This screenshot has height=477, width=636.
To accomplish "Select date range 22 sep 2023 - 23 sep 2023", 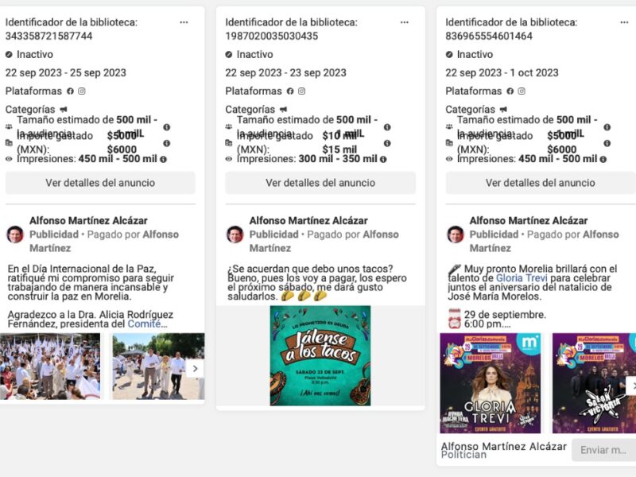I will coord(286,73).
